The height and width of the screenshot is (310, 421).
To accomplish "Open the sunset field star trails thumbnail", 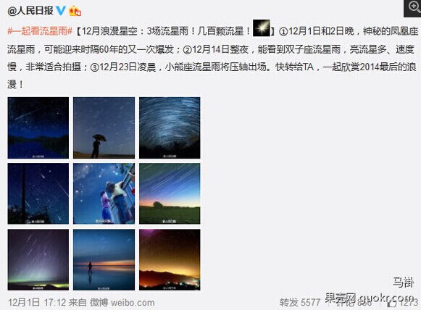I will click(x=170, y=193).
